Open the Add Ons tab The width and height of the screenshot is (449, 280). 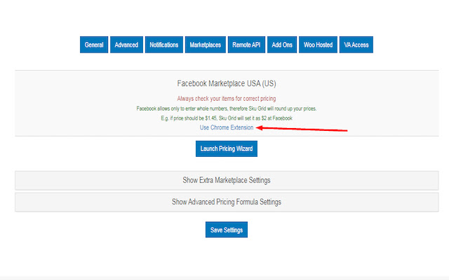tap(282, 45)
